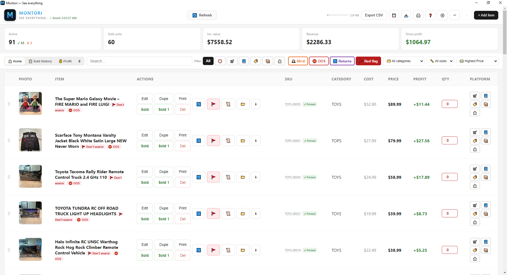Click the Scarface Jacket photo thumbnail
This screenshot has height=275, width=507.
30,140
